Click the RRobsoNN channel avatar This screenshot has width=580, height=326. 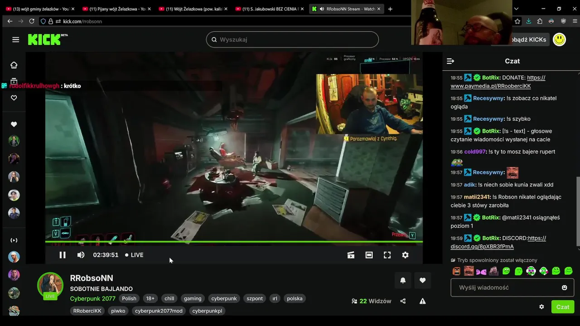coord(50,285)
